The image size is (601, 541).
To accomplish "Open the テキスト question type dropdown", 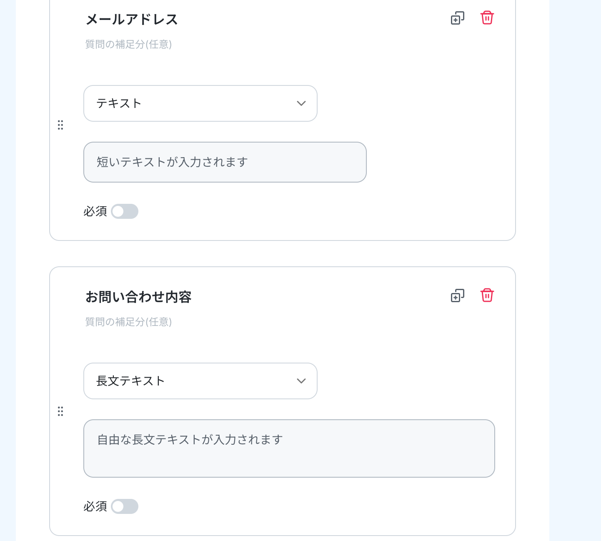I will pos(200,103).
